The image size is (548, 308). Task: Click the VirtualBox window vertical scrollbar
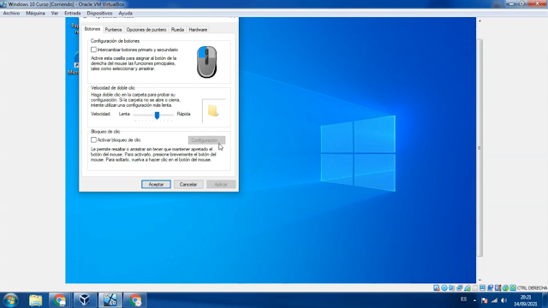[479, 148]
